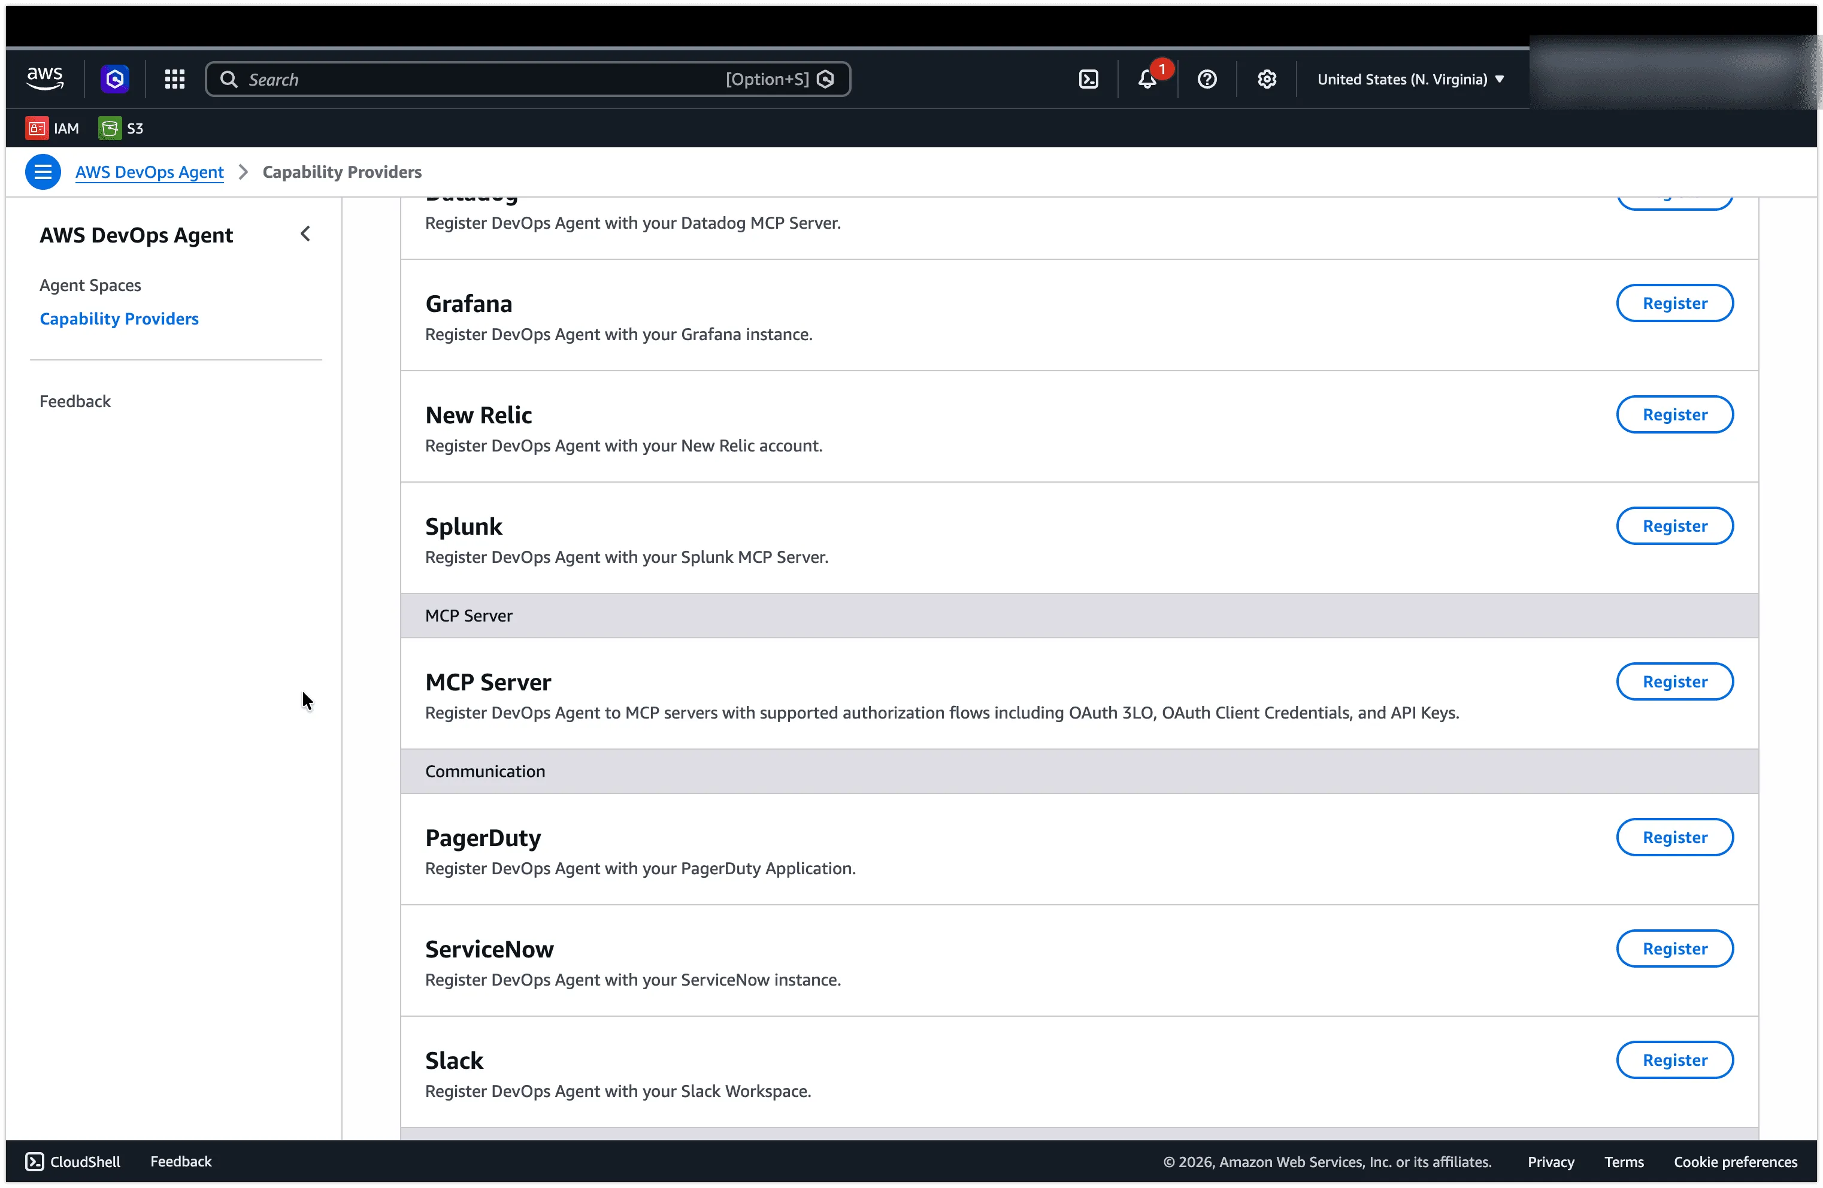Click the Slack Workspace description

tap(618, 1091)
